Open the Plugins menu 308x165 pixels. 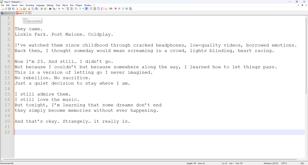[x=79, y=5]
